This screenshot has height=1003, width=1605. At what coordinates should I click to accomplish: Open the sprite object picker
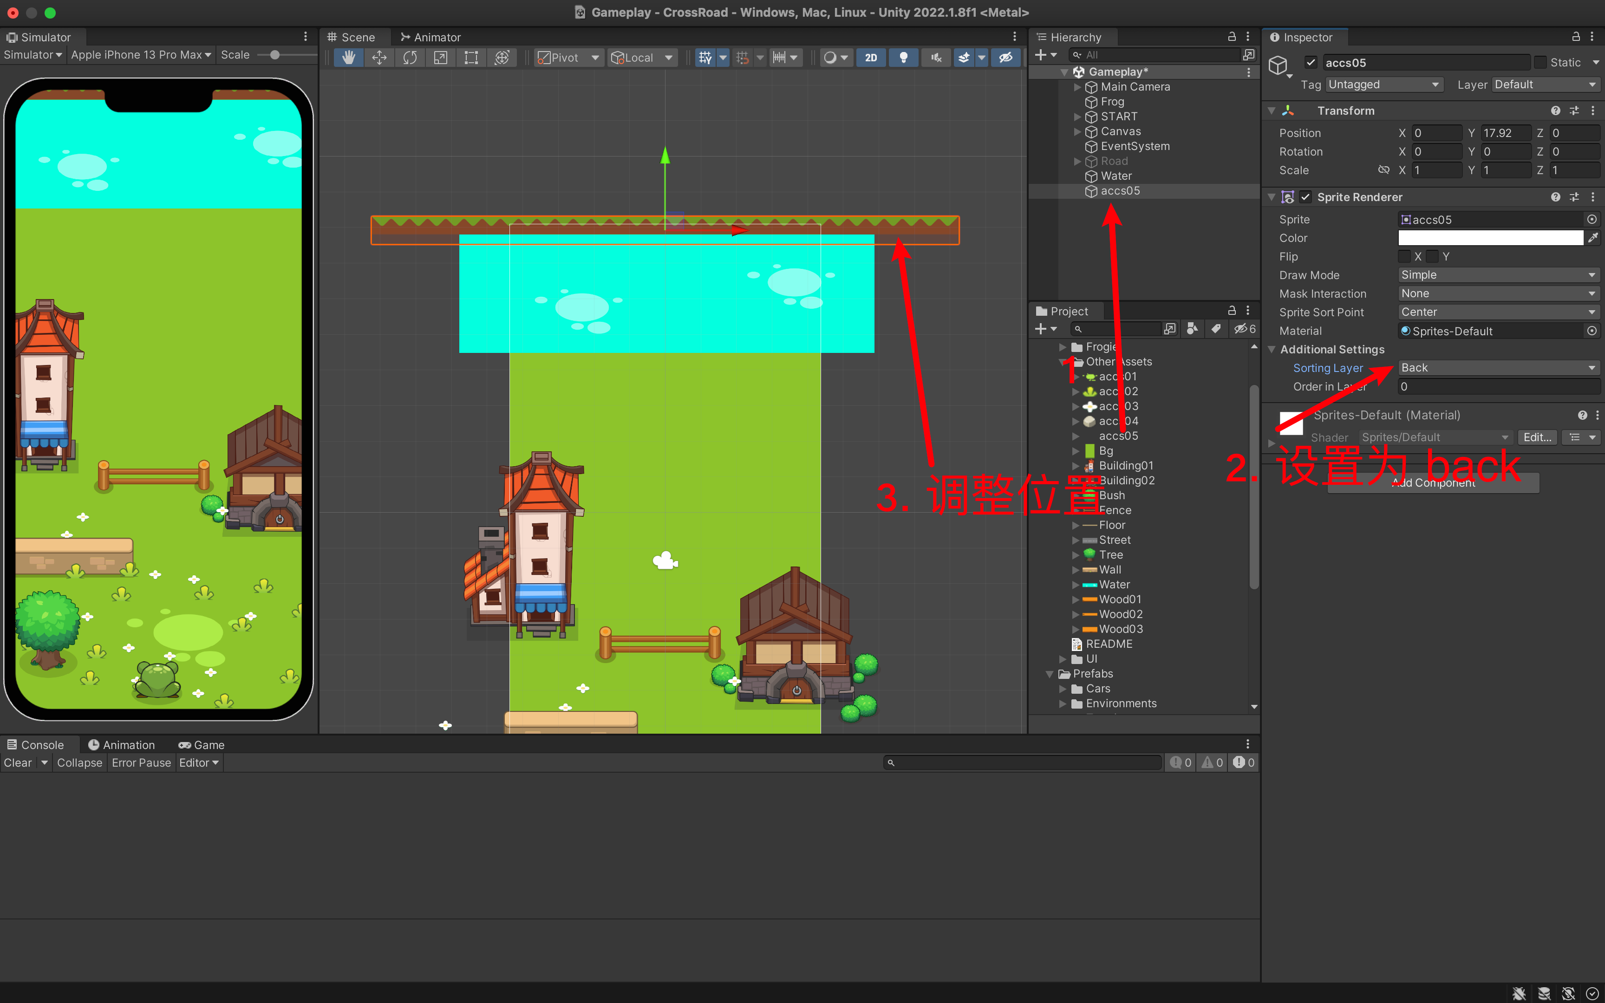coord(1592,220)
